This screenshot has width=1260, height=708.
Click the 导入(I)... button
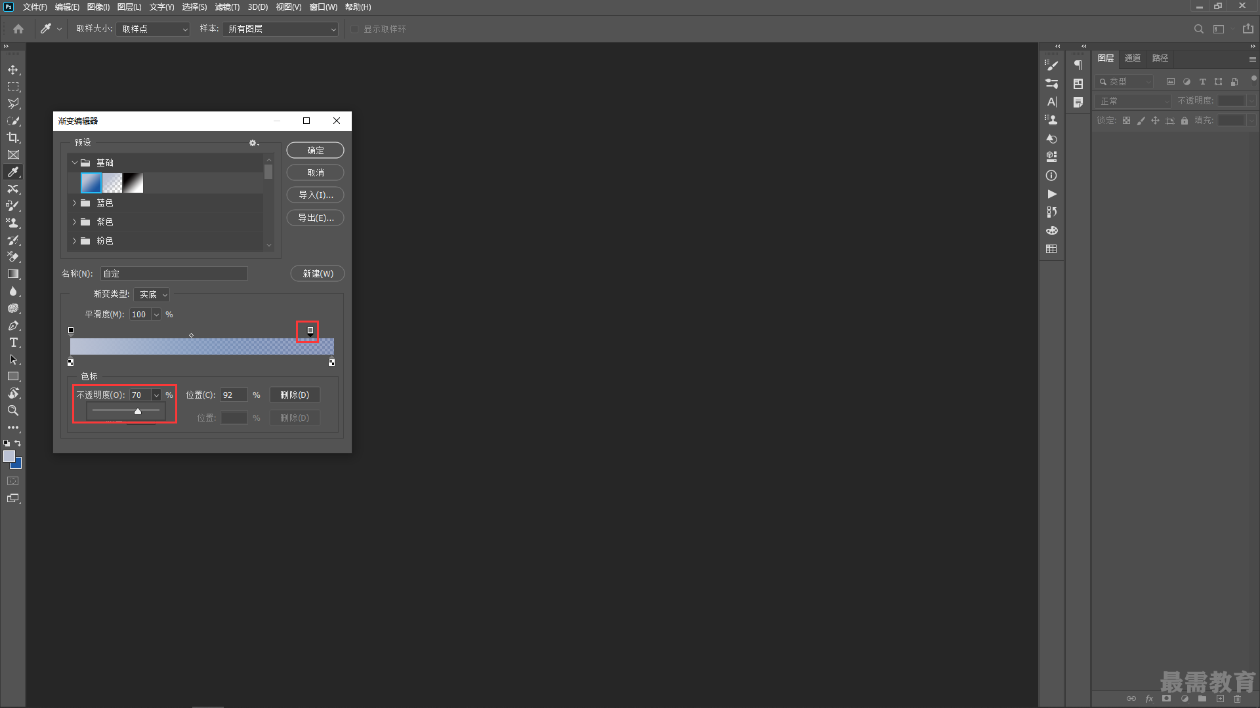316,195
